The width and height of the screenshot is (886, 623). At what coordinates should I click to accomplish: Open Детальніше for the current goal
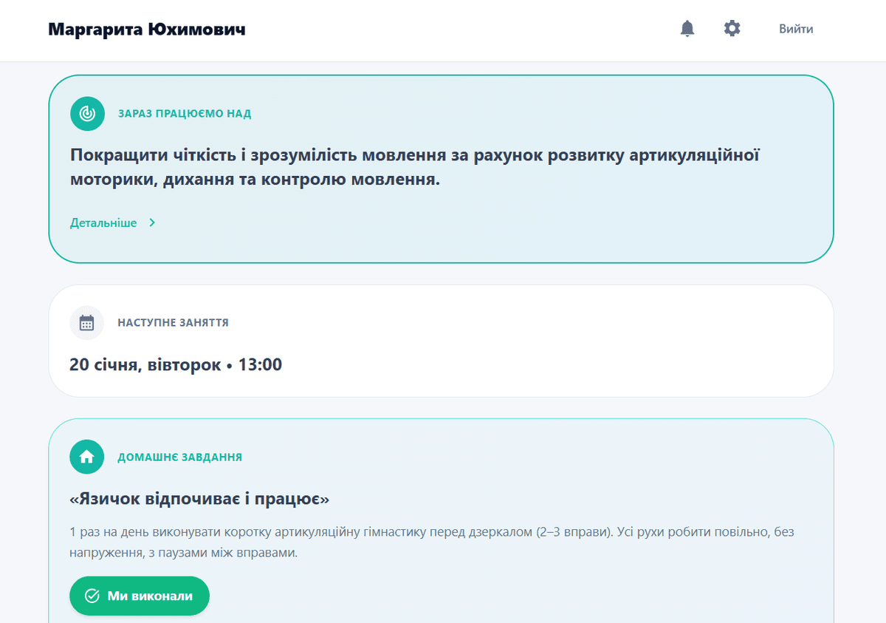tap(103, 222)
